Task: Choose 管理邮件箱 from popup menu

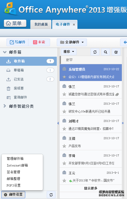Action: click(x=15, y=159)
